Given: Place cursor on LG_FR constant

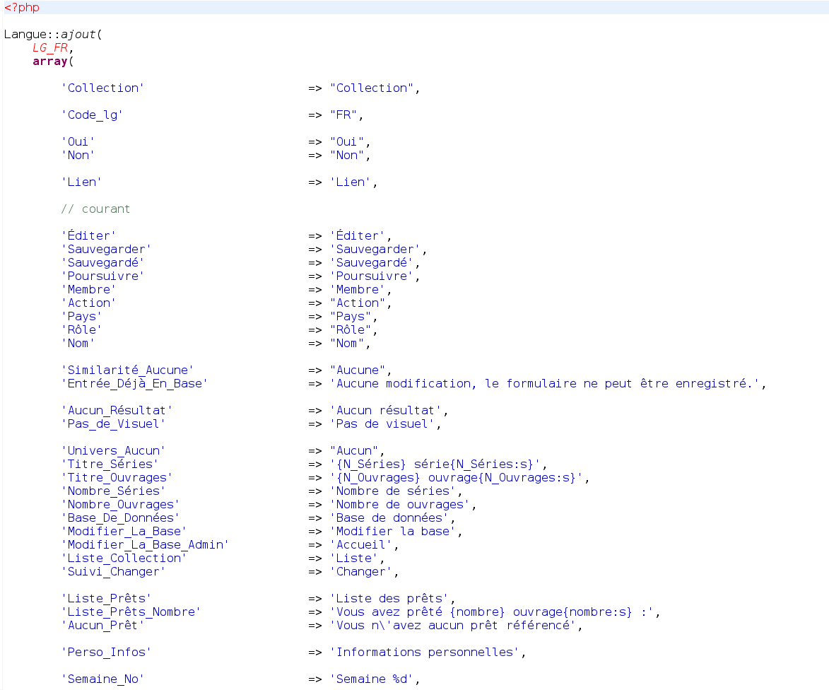Looking at the screenshot, I should 52,47.
